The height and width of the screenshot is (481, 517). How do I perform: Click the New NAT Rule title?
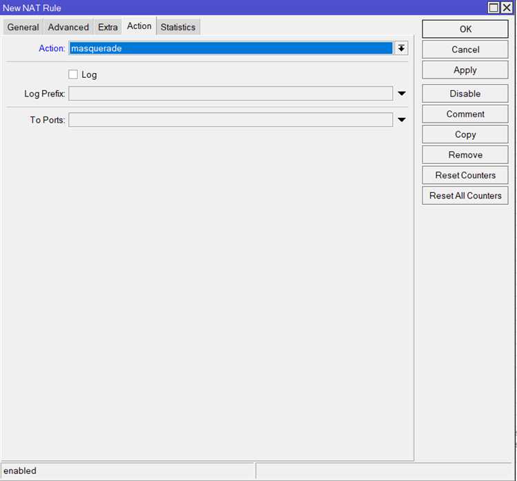click(32, 8)
